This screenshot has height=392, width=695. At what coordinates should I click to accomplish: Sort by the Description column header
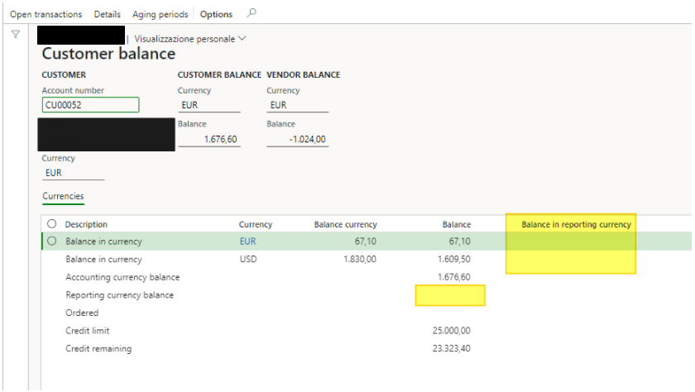[86, 224]
